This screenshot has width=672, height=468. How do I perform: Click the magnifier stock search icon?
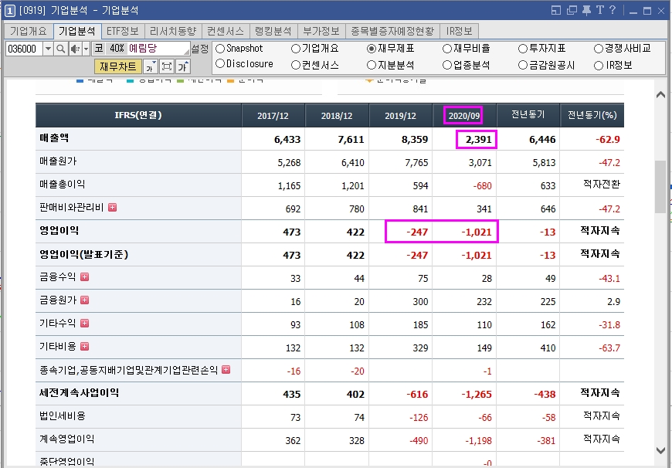[x=61, y=49]
